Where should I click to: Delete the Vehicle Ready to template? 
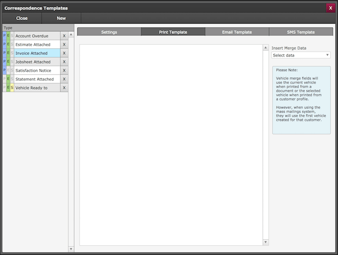[x=64, y=88]
